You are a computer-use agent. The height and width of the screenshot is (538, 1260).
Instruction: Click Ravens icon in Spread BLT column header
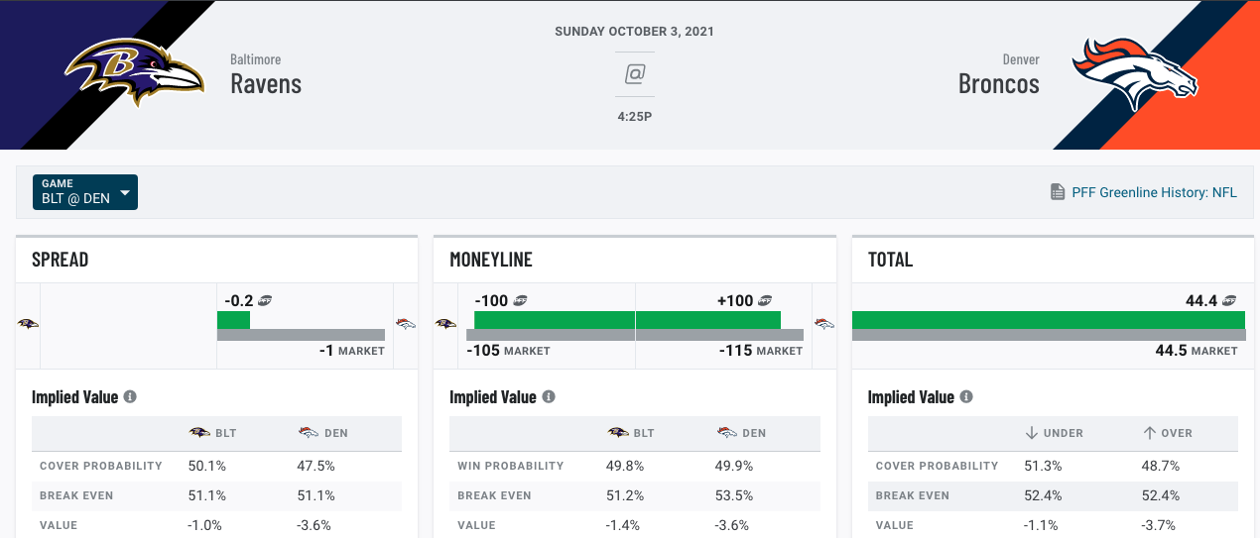point(199,433)
